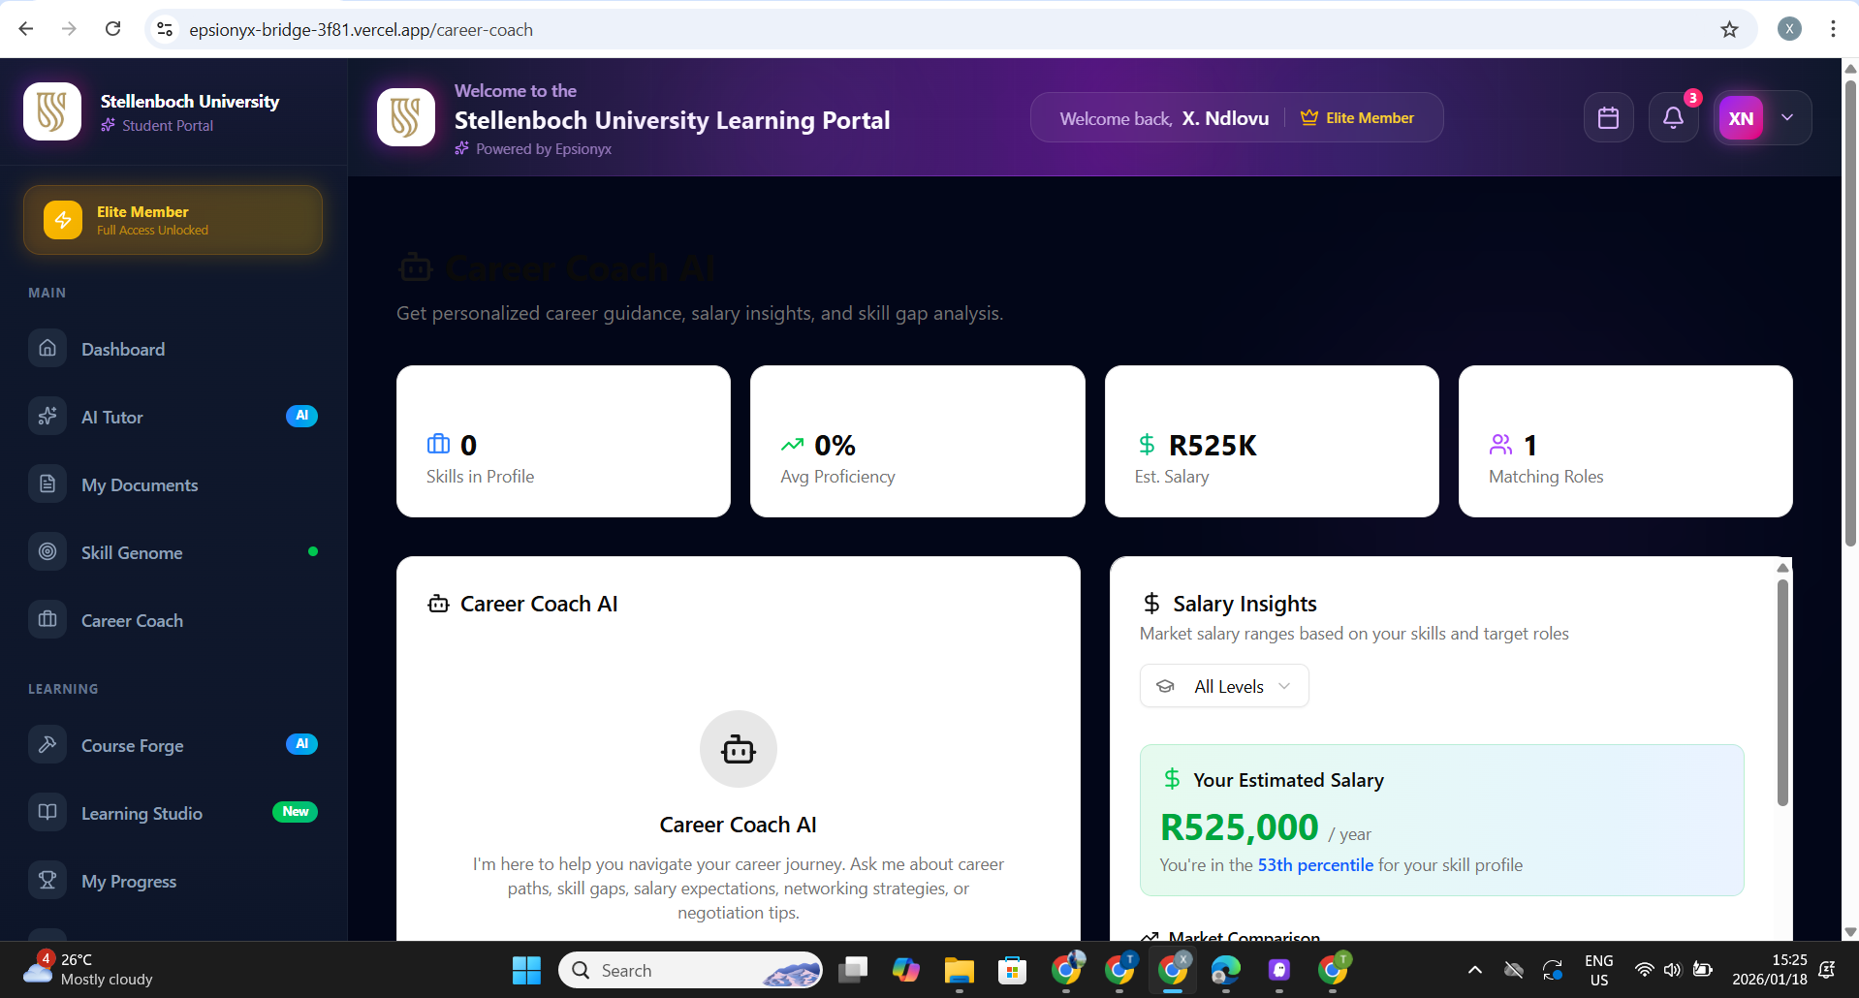This screenshot has height=998, width=1859.
Task: Click the Career Coach briefcase icon
Action: coord(47,619)
